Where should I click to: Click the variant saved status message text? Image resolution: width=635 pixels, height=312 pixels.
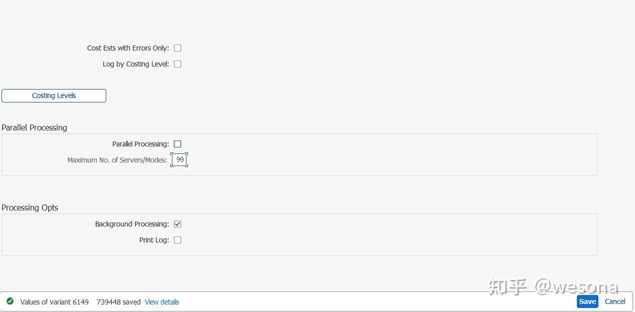coord(80,302)
